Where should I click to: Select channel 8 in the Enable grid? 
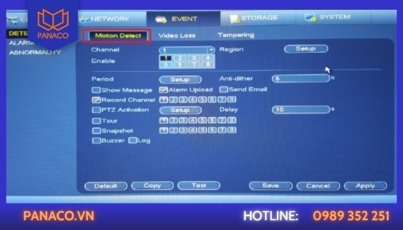pyautogui.click(x=207, y=65)
